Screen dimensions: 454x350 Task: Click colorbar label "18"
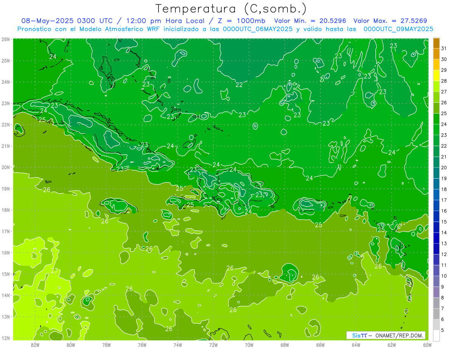coord(443,189)
